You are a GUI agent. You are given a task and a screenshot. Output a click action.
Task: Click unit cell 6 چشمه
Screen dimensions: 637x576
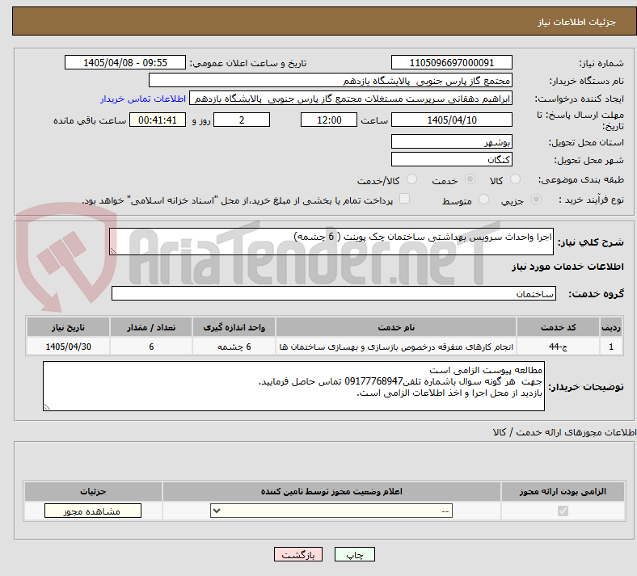click(234, 347)
